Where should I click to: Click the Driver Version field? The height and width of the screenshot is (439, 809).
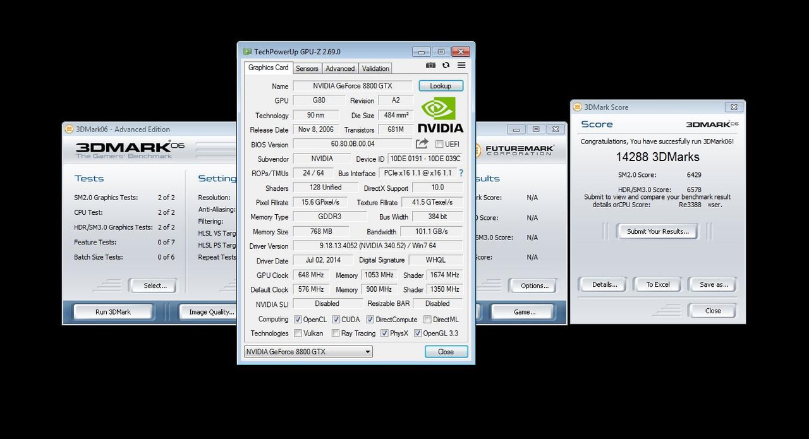click(x=378, y=246)
